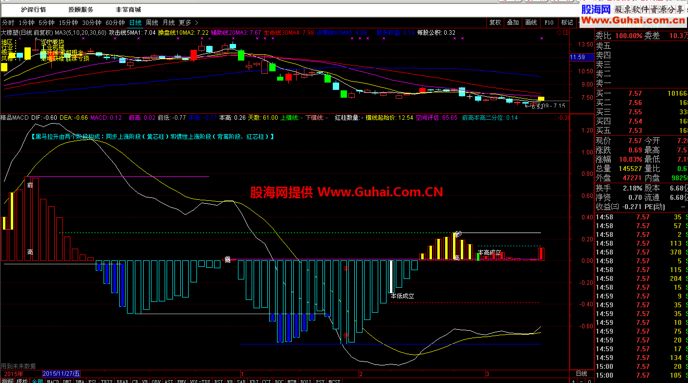Viewport: 688px width, 383px height.
Task: Select the 15分钟 period tab
Action: click(x=68, y=22)
